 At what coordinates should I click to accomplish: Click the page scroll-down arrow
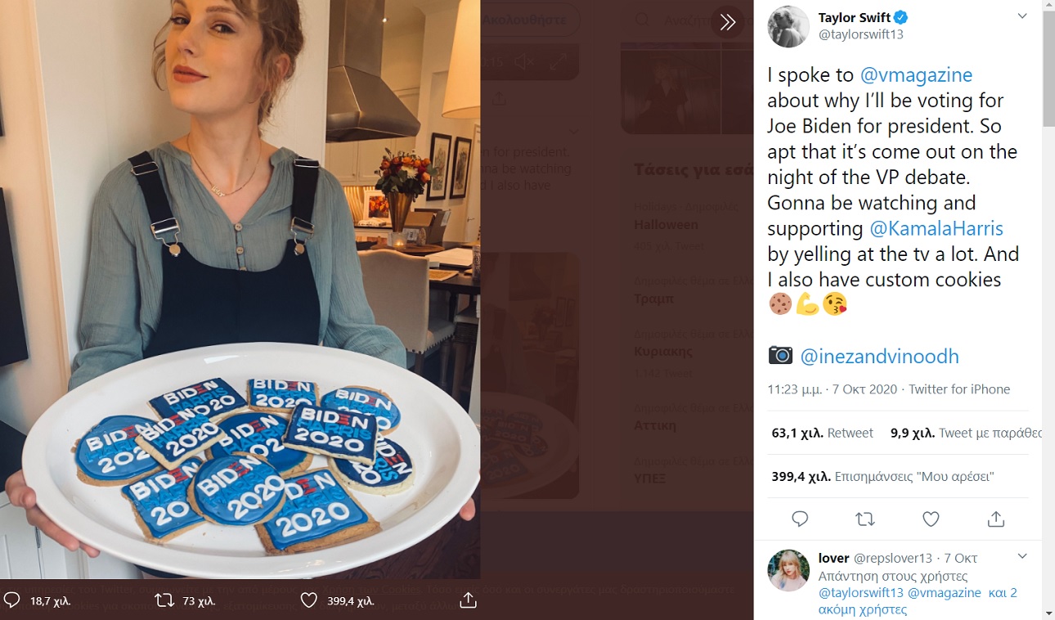point(1048,613)
